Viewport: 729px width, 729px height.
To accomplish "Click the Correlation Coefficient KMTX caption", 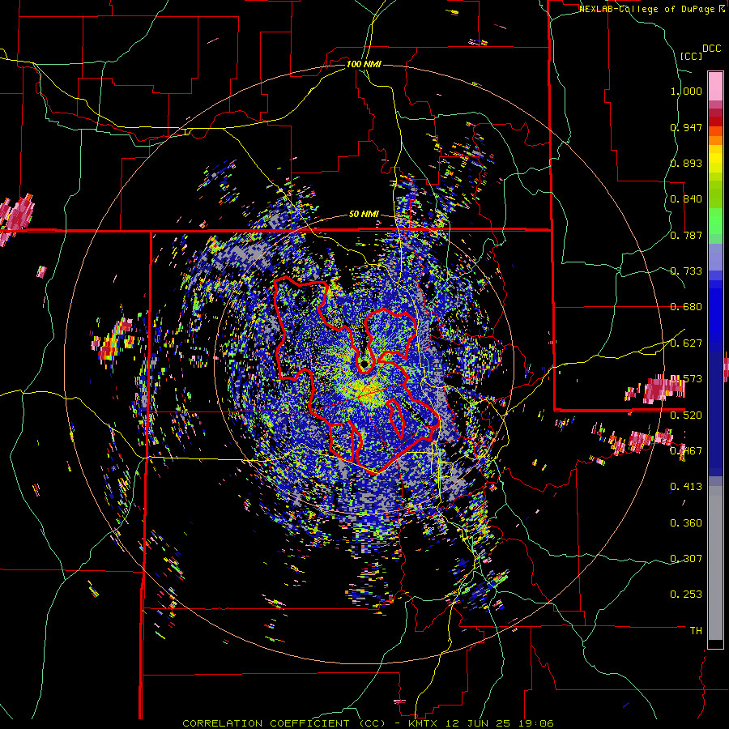I will [x=369, y=723].
